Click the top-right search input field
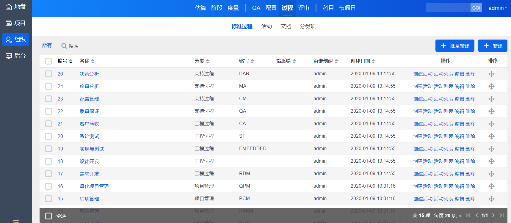Viewport: 511px width, 223px height. coord(448,8)
